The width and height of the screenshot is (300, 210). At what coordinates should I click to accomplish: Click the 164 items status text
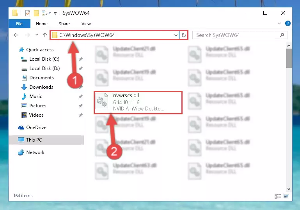pyautogui.click(x=23, y=196)
